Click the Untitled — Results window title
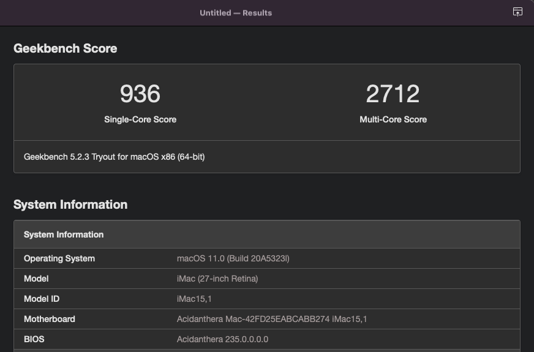 tap(236, 13)
